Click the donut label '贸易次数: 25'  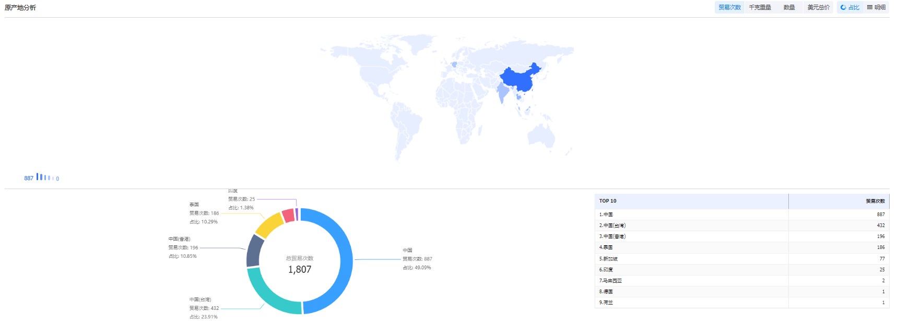coord(242,199)
